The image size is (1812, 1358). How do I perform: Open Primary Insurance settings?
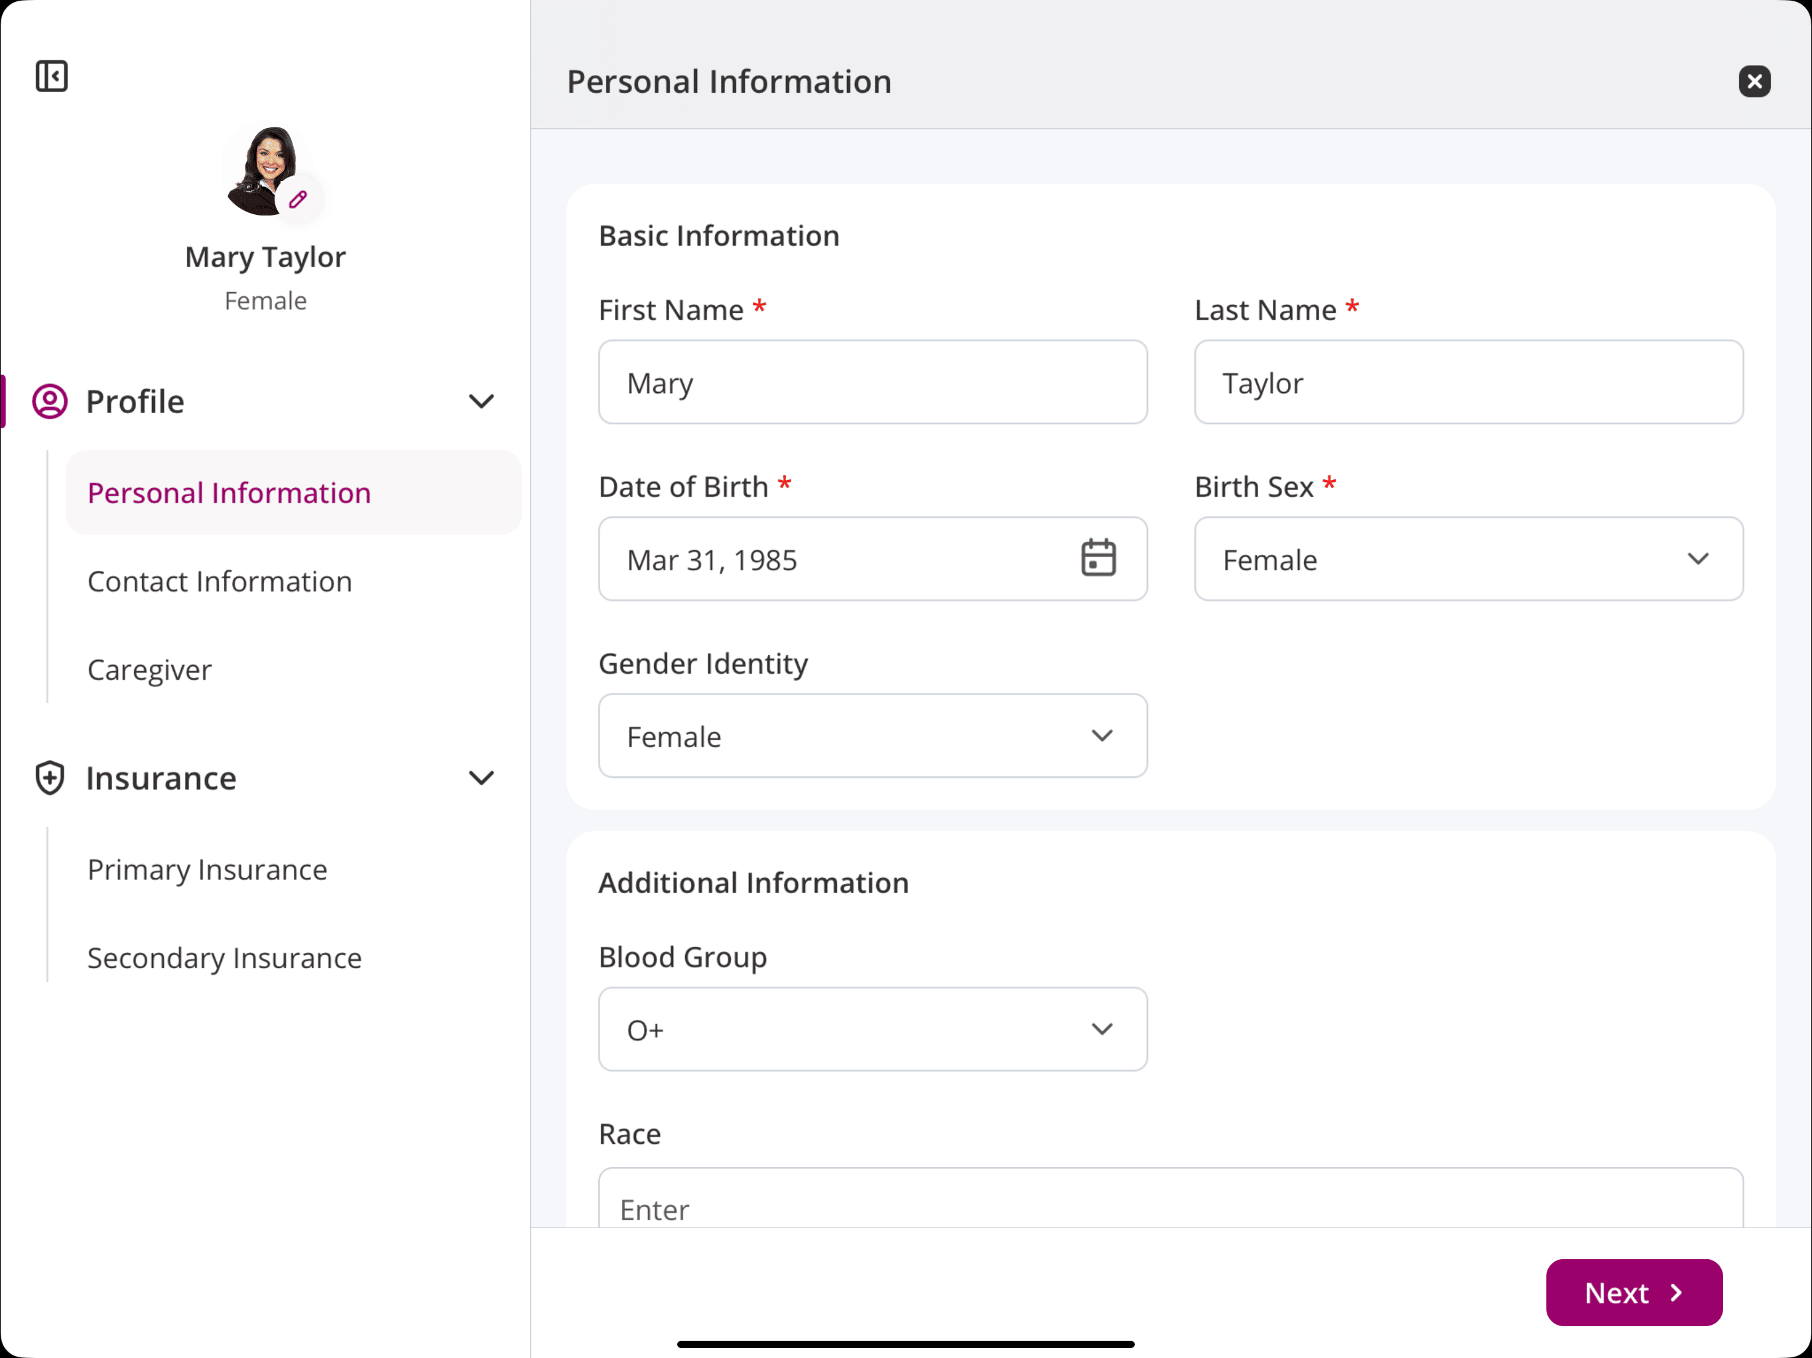[x=206, y=870]
